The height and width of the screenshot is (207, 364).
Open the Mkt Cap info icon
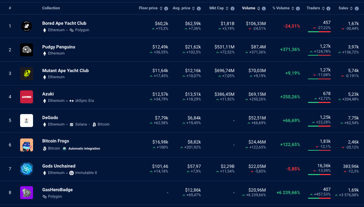tap(232, 8)
